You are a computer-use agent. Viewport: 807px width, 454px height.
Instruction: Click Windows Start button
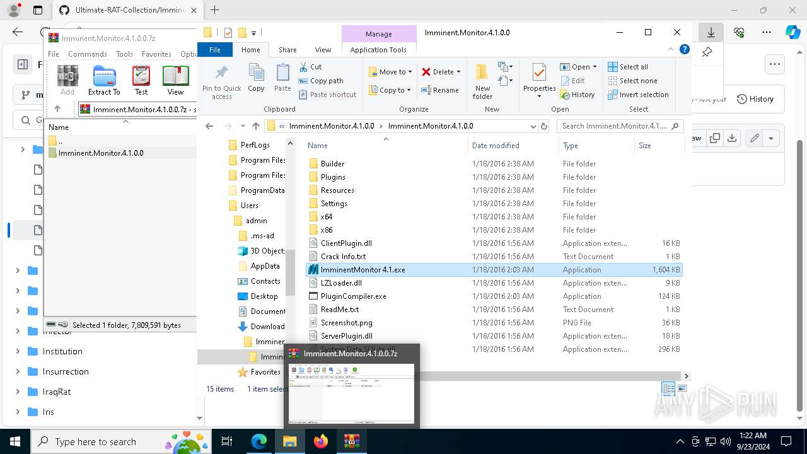coord(15,441)
